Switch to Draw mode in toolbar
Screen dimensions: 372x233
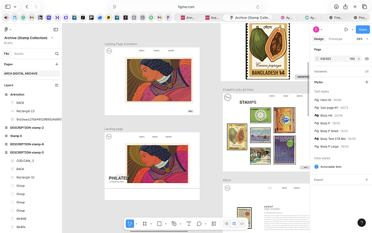[226, 224]
